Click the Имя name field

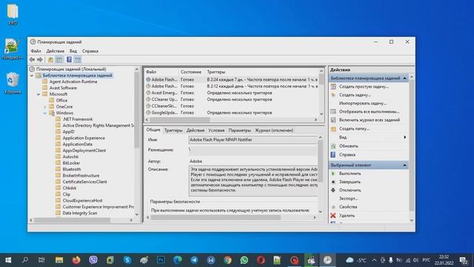pyautogui.click(x=253, y=140)
